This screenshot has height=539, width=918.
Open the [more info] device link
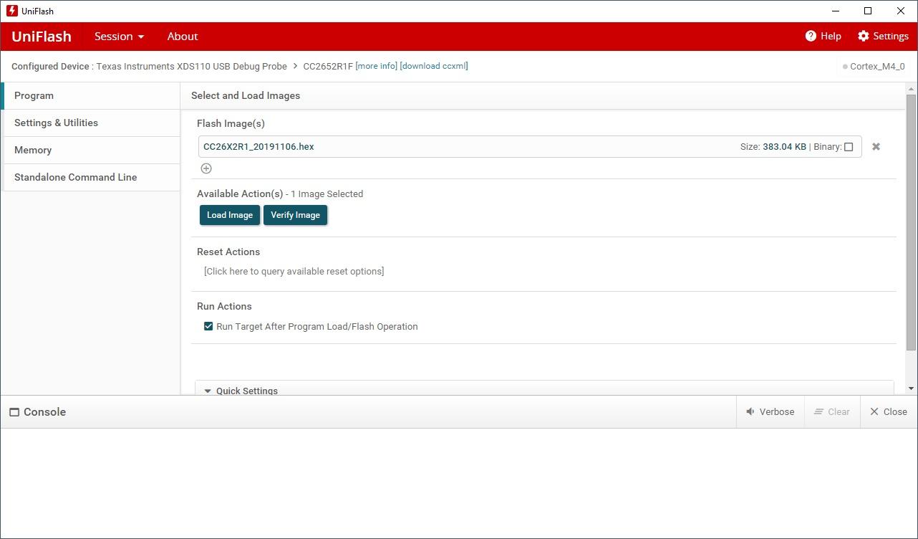coord(376,66)
